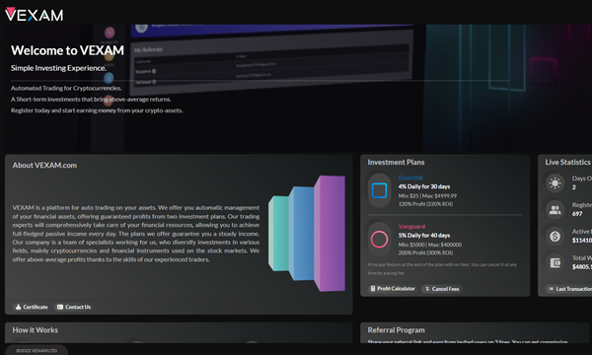Click the Contact Us card icon

click(x=59, y=307)
